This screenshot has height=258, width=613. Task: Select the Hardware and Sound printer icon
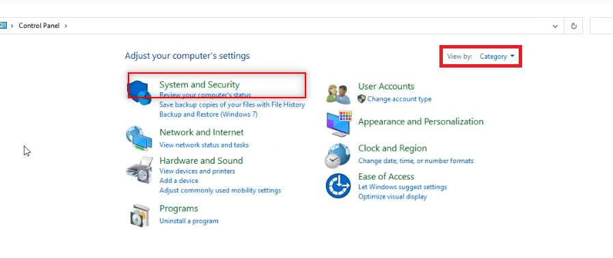139,170
